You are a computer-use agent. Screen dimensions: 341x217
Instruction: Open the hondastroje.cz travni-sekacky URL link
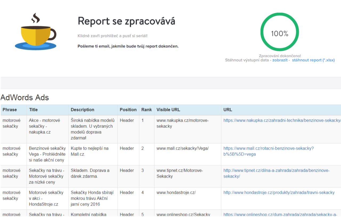click(x=279, y=193)
